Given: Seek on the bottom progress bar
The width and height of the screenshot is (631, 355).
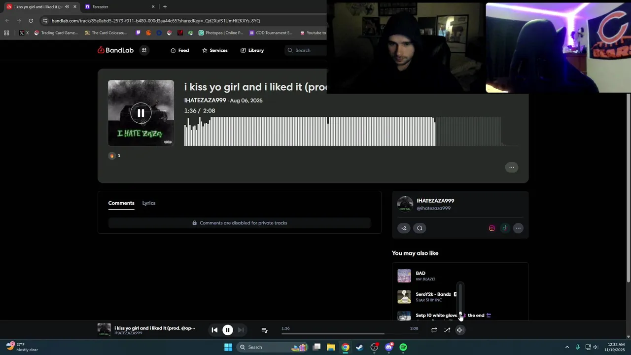Looking at the screenshot, I should 350,334.
